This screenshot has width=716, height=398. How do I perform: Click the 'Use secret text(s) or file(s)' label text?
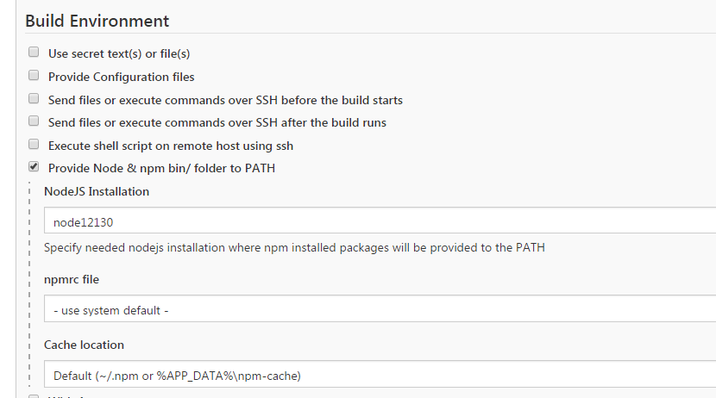tap(119, 53)
